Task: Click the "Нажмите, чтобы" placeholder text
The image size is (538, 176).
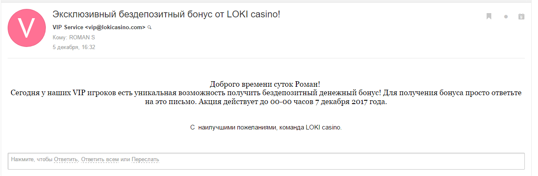Action: 32,159
